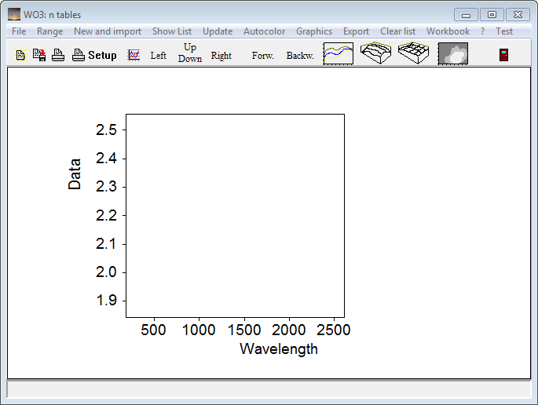Click the second document icon with red mark
The image size is (538, 405).
click(38, 56)
